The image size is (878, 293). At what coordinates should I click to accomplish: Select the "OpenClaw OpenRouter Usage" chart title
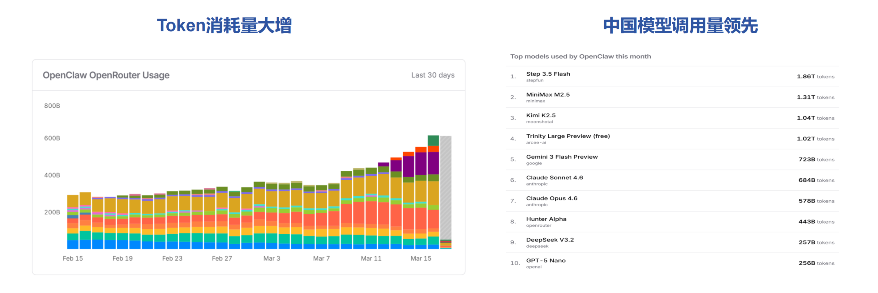tap(106, 75)
